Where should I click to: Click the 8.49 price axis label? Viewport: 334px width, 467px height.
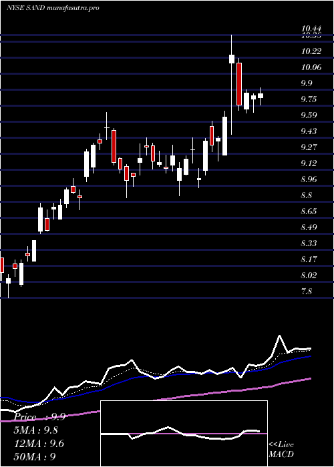pyautogui.click(x=309, y=228)
